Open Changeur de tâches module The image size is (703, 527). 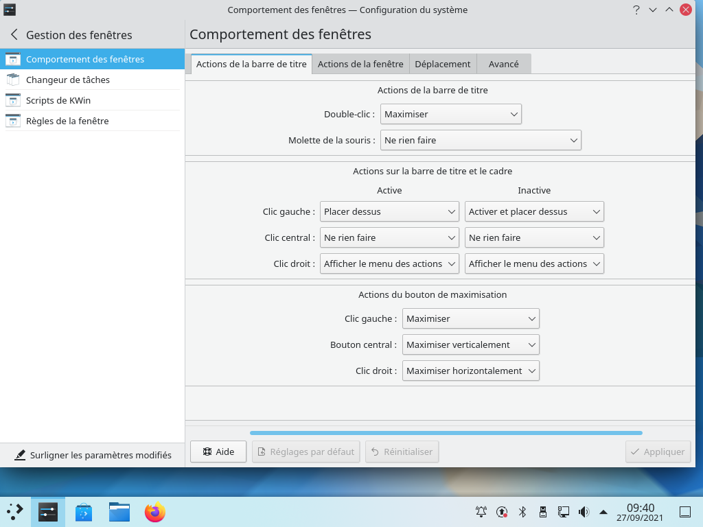point(93,80)
